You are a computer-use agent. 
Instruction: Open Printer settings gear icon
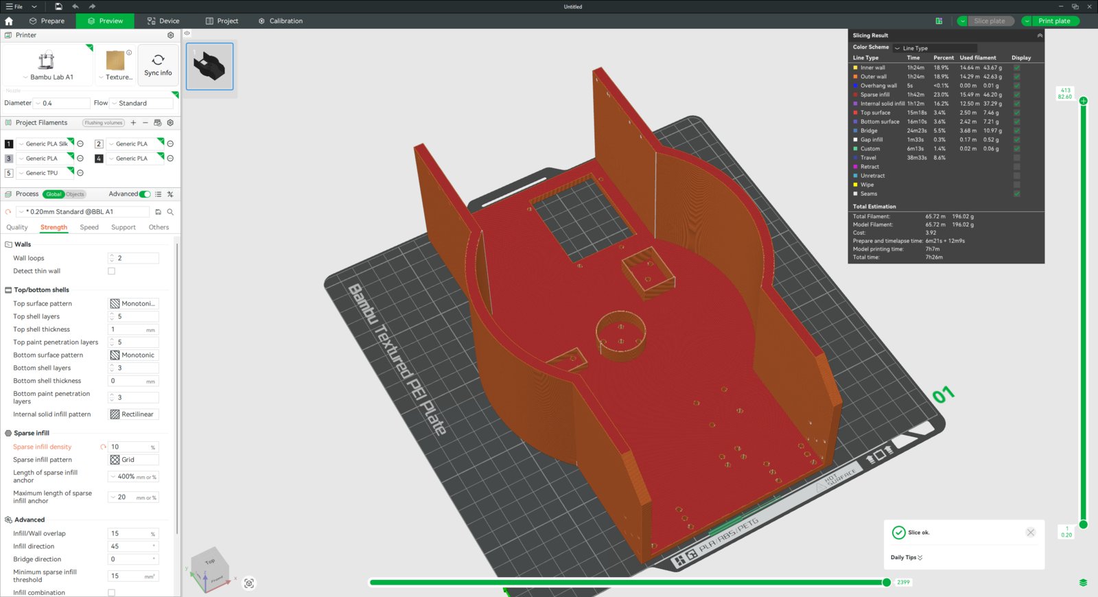click(x=171, y=35)
